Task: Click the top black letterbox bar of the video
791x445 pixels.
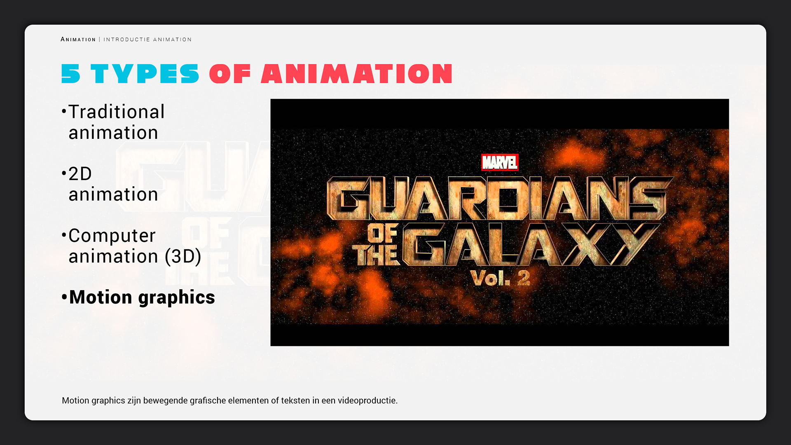Action: point(499,113)
